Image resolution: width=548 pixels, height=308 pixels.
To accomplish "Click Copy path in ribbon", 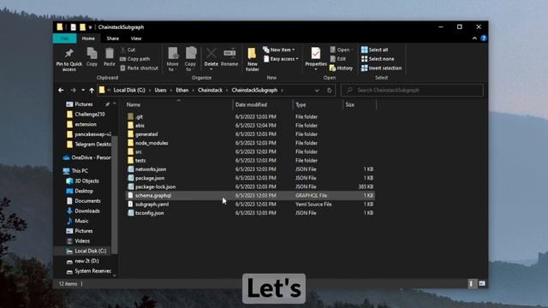I will pyautogui.click(x=135, y=59).
